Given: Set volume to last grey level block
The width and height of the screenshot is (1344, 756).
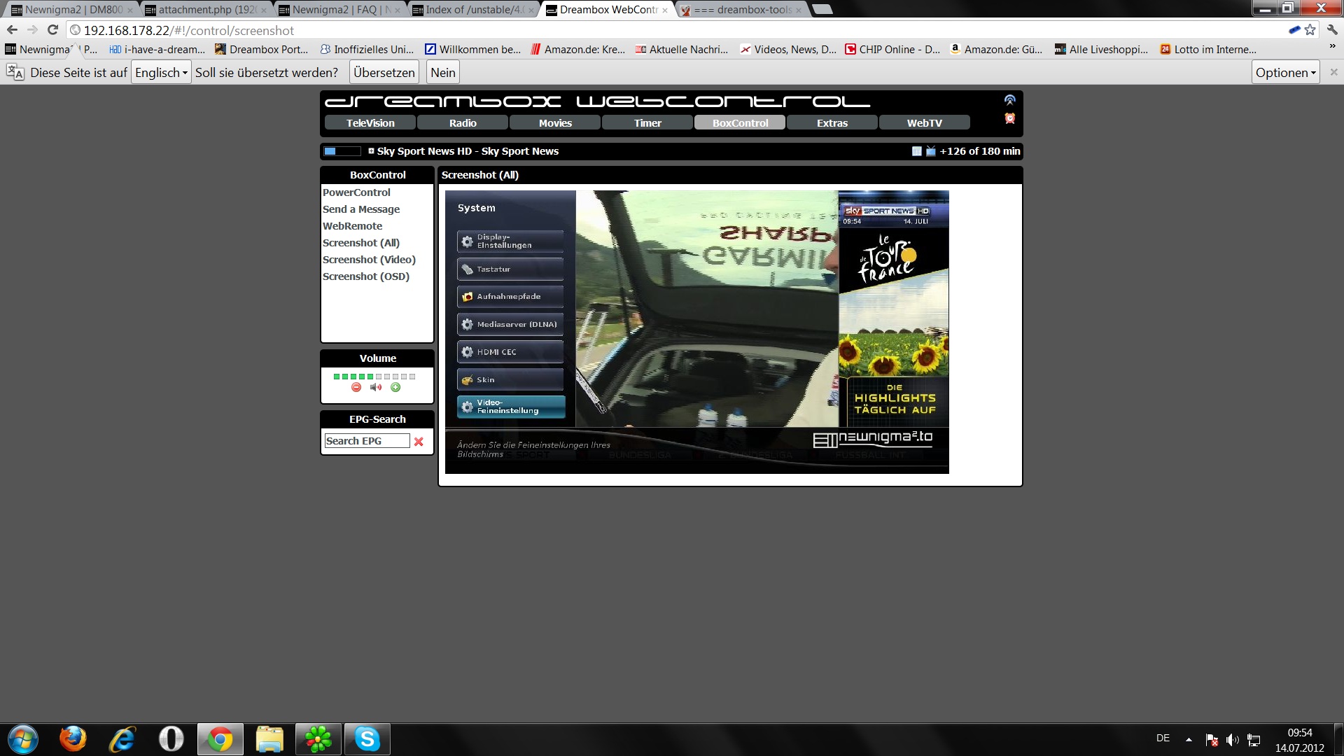Looking at the screenshot, I should pyautogui.click(x=412, y=377).
